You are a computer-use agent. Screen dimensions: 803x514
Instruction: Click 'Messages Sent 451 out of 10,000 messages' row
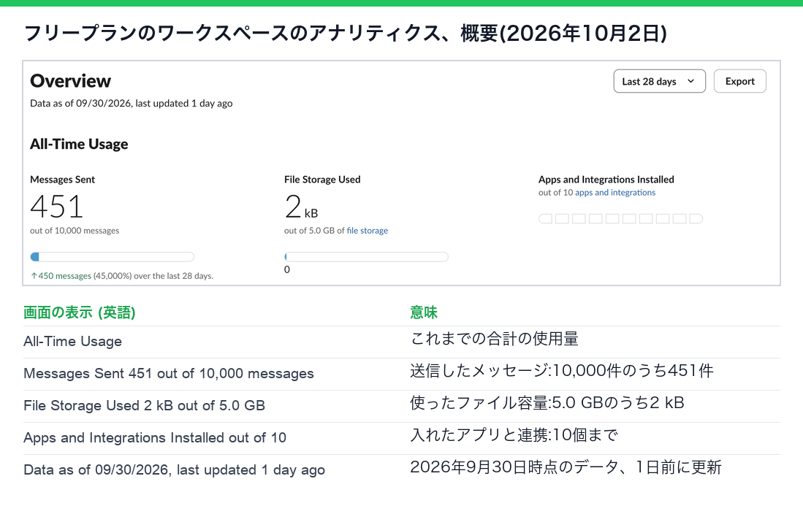pyautogui.click(x=402, y=375)
